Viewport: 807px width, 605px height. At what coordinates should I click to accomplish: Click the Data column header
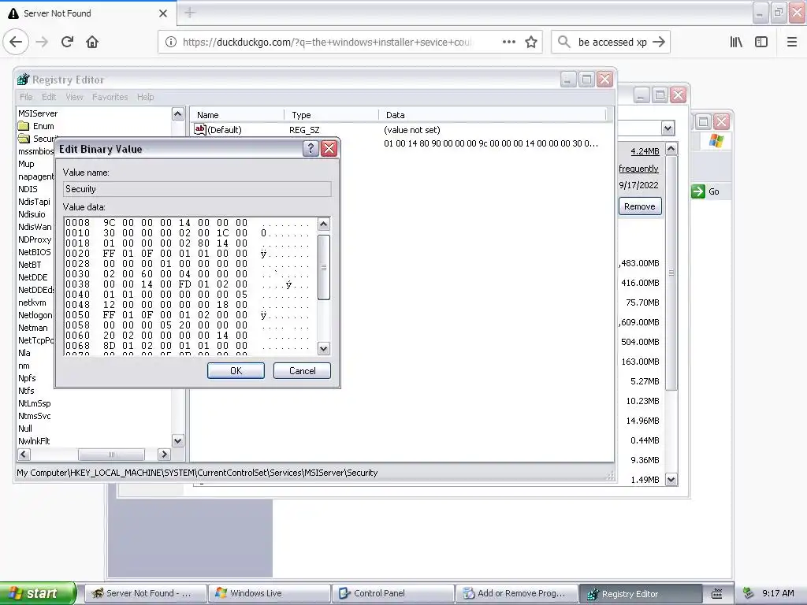[493, 115]
